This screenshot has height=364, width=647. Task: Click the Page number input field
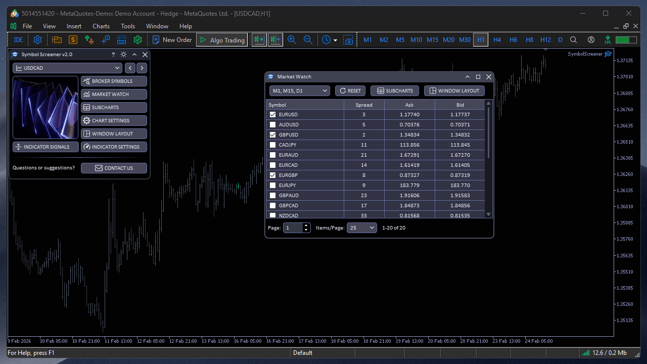coord(294,227)
